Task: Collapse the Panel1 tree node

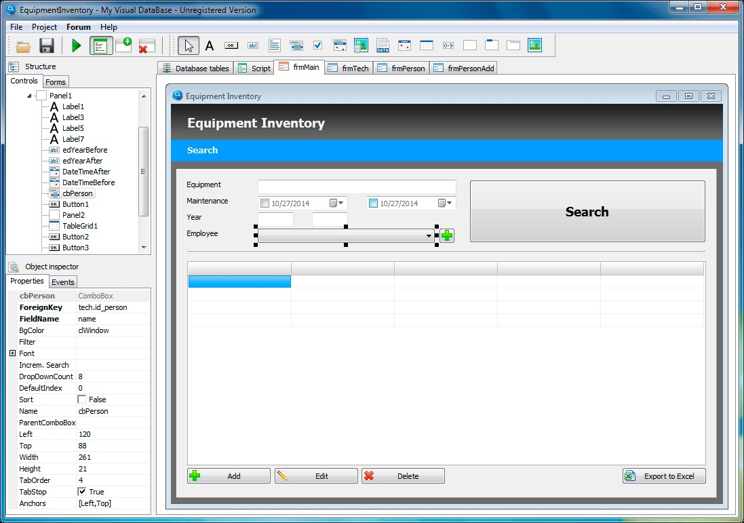Action: tap(29, 96)
